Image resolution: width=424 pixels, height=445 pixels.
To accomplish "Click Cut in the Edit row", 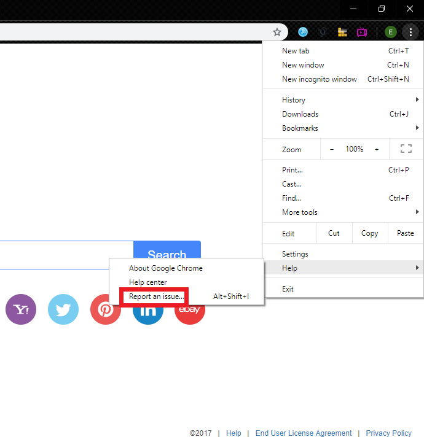I will tap(334, 233).
